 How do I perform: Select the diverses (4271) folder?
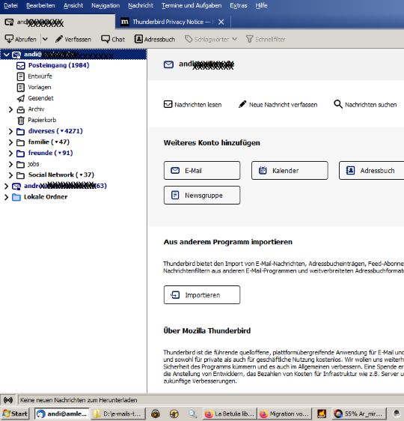click(x=55, y=131)
